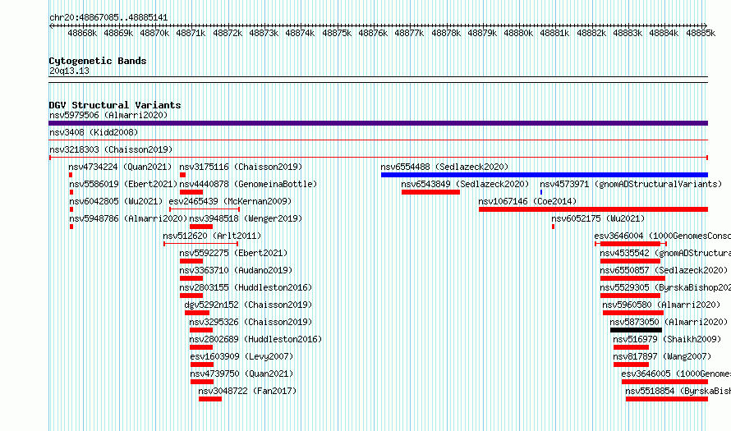731x431 pixels.
Task: Click nsv5873050 (Almarri2020) black bar
Action: pyautogui.click(x=636, y=330)
